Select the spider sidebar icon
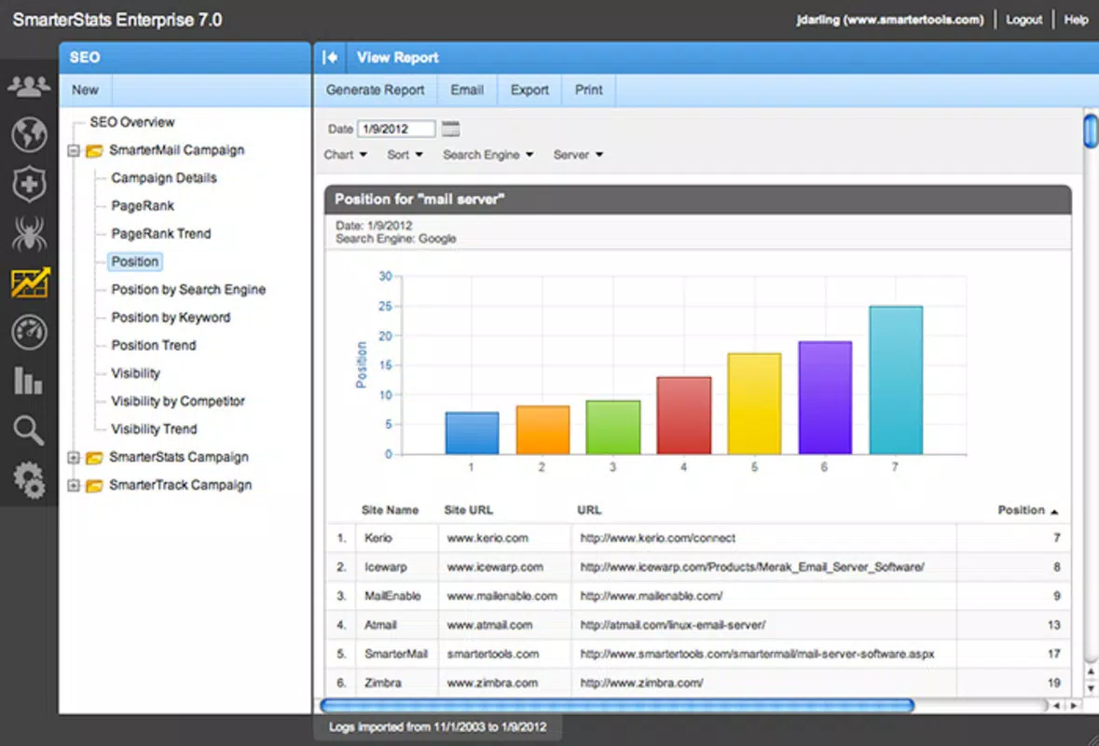Image resolution: width=1099 pixels, height=746 pixels. pyautogui.click(x=29, y=233)
